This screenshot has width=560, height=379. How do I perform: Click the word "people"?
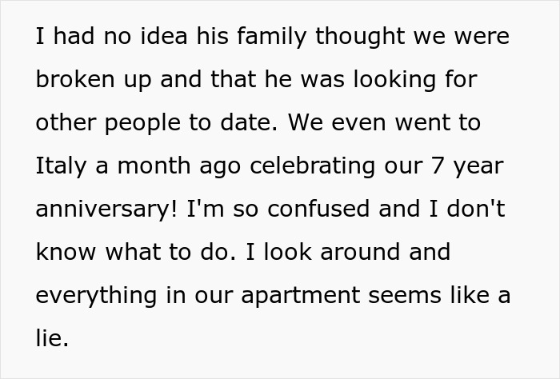140,123
